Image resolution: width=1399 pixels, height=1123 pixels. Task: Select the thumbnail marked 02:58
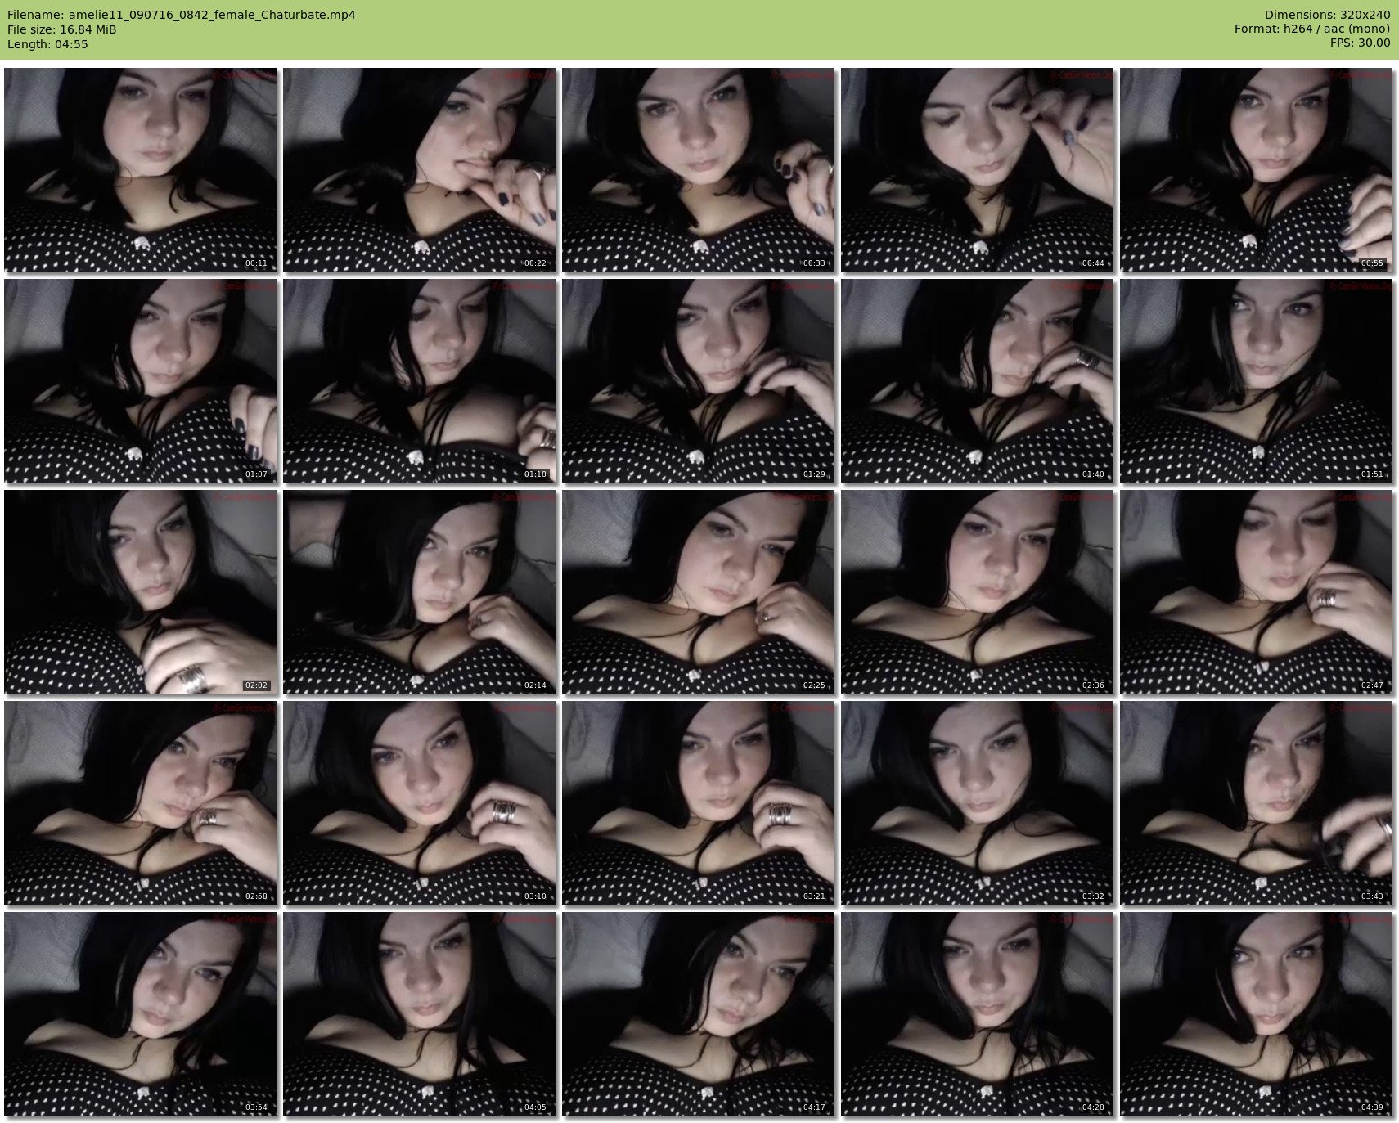[x=140, y=803]
